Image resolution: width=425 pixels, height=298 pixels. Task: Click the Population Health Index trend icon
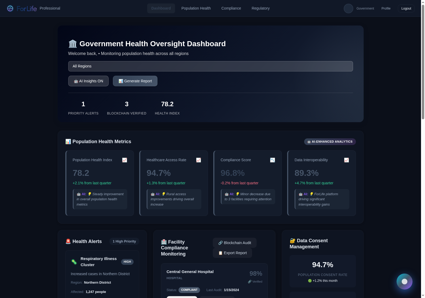point(125,160)
